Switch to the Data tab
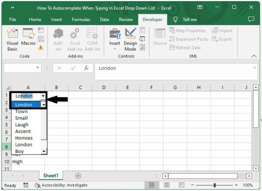Screen dimensions: 262x191 pos(104,19)
